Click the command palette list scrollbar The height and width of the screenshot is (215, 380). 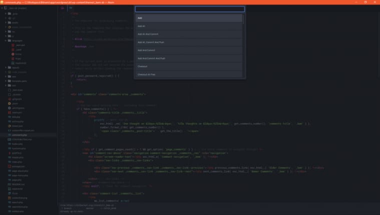point(243,19)
